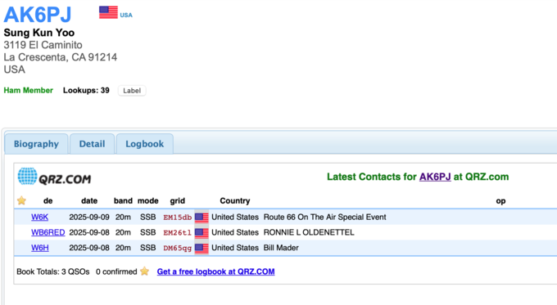Follow the Get a free logbook link

pos(215,271)
